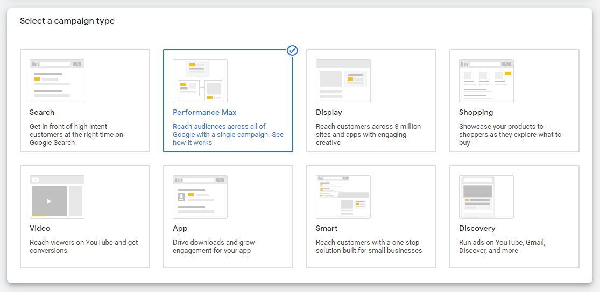Click the Smart campaign illustration icon
This screenshot has width=600, height=292.
[x=343, y=197]
